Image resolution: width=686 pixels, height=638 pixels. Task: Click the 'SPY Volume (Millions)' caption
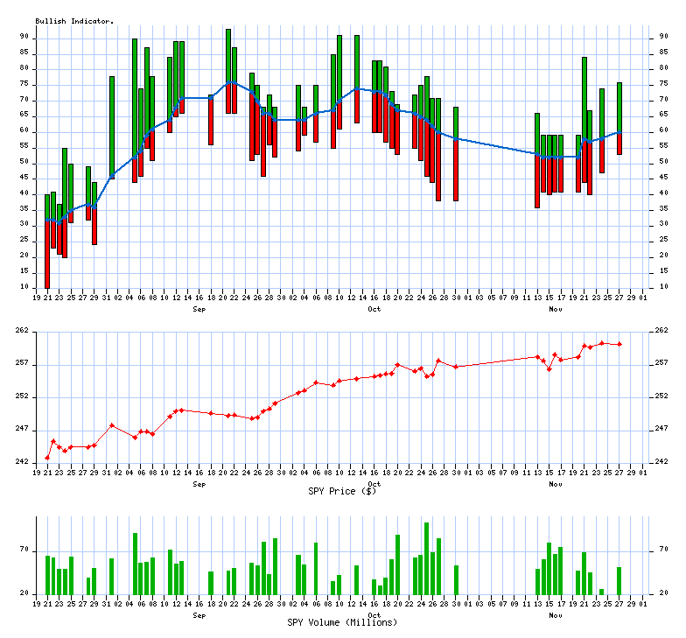(342, 622)
